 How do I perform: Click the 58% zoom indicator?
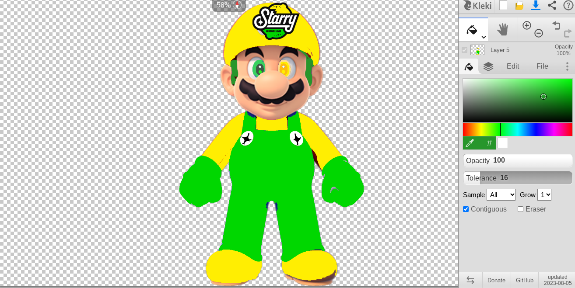click(x=223, y=5)
